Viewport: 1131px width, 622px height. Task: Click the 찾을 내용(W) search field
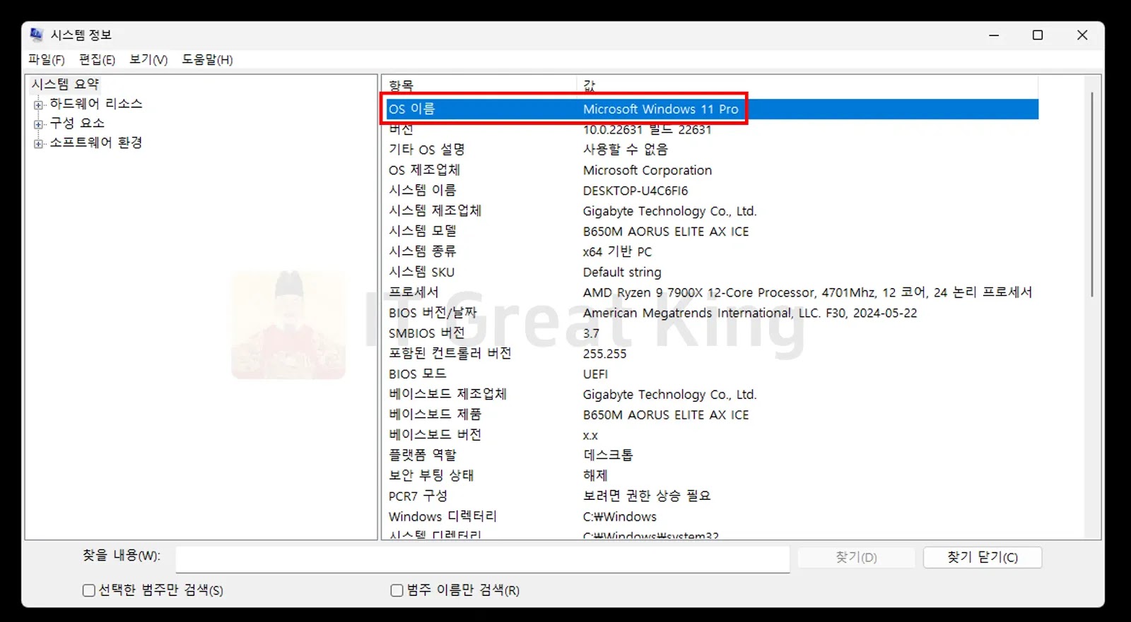tap(482, 558)
